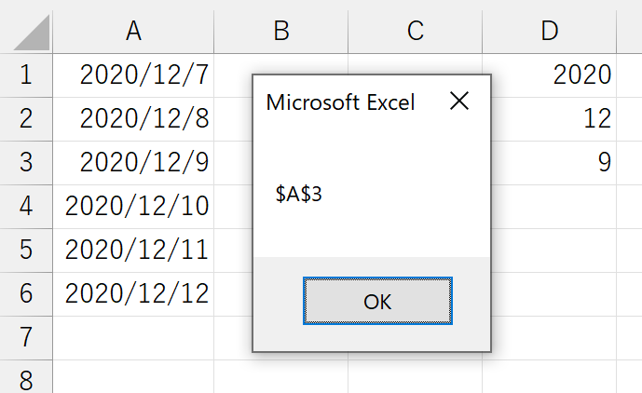Image resolution: width=642 pixels, height=393 pixels.
Task: Click cell D2 showing 12
Action: (x=553, y=119)
